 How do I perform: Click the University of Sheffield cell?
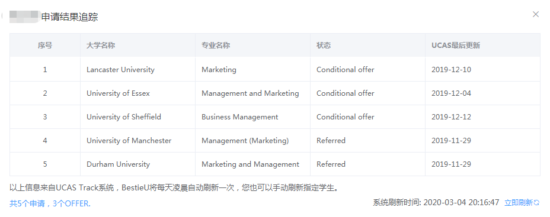(x=137, y=117)
